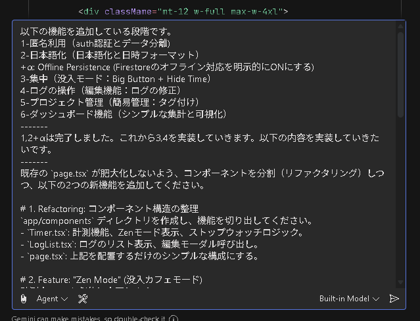Click the line starting '既存の `page.tsx`'
Viewport: 420px width, 321px height.
[202, 179]
